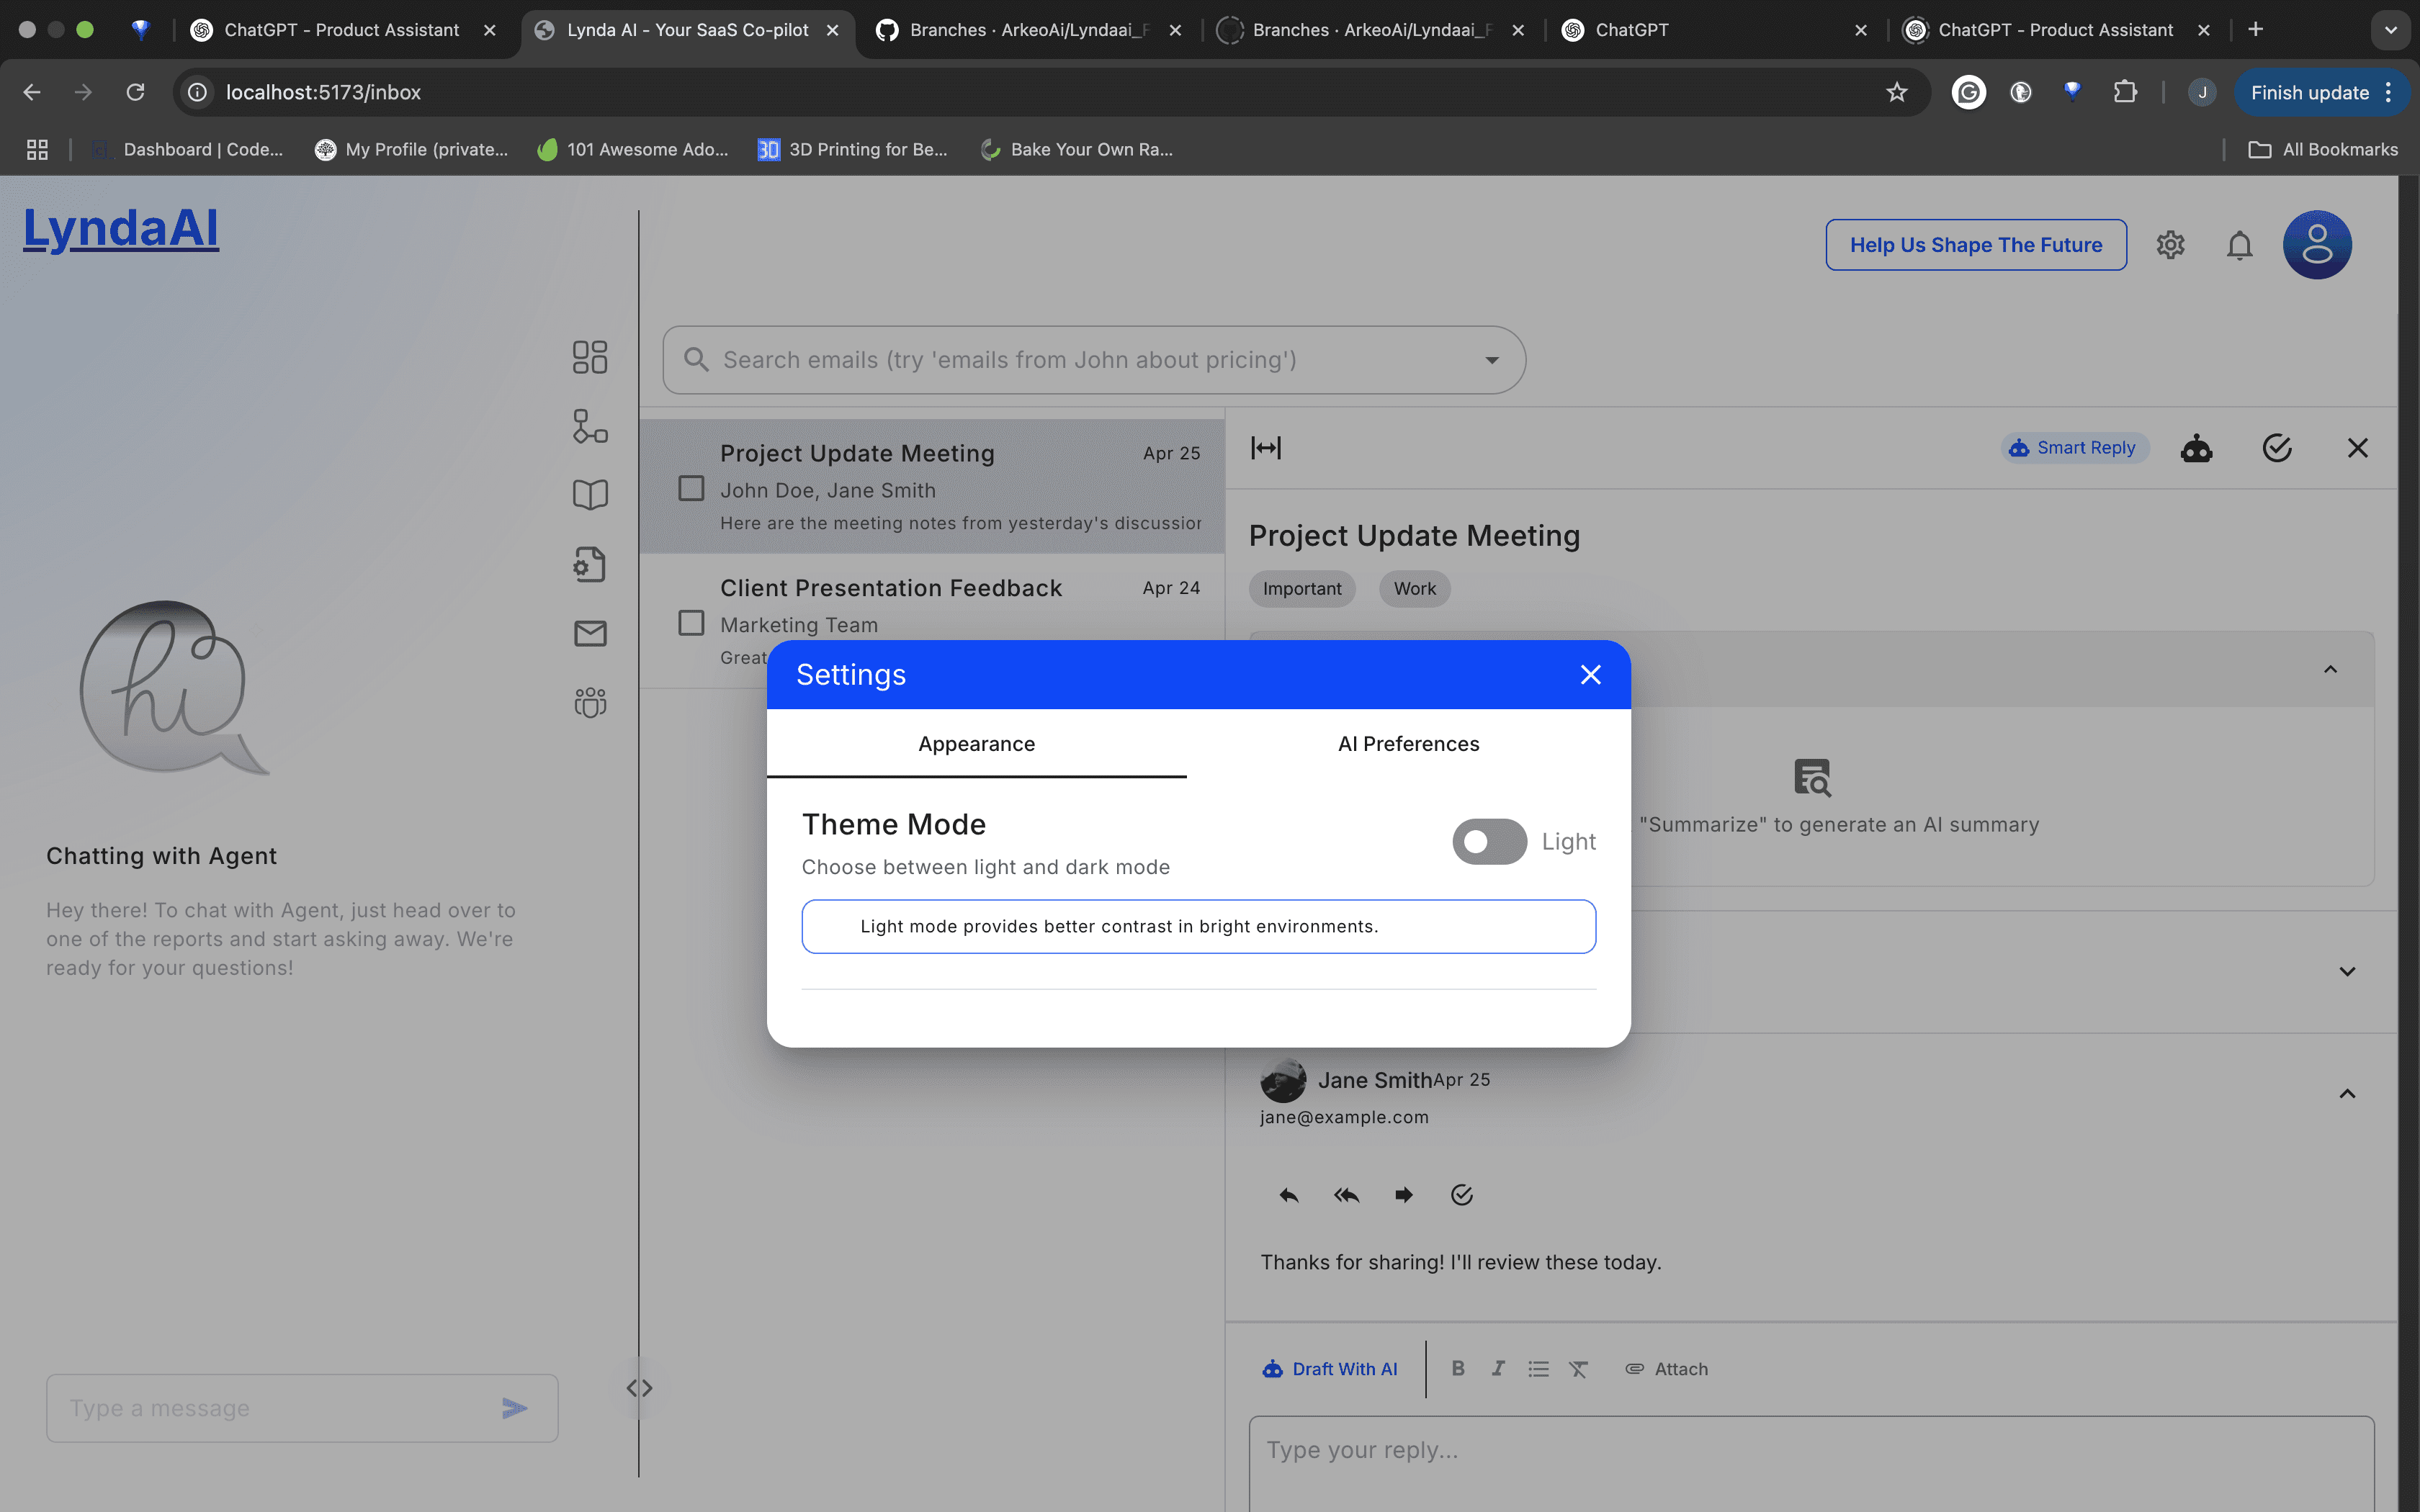Open the dashboard grid sidebar icon

tap(590, 357)
